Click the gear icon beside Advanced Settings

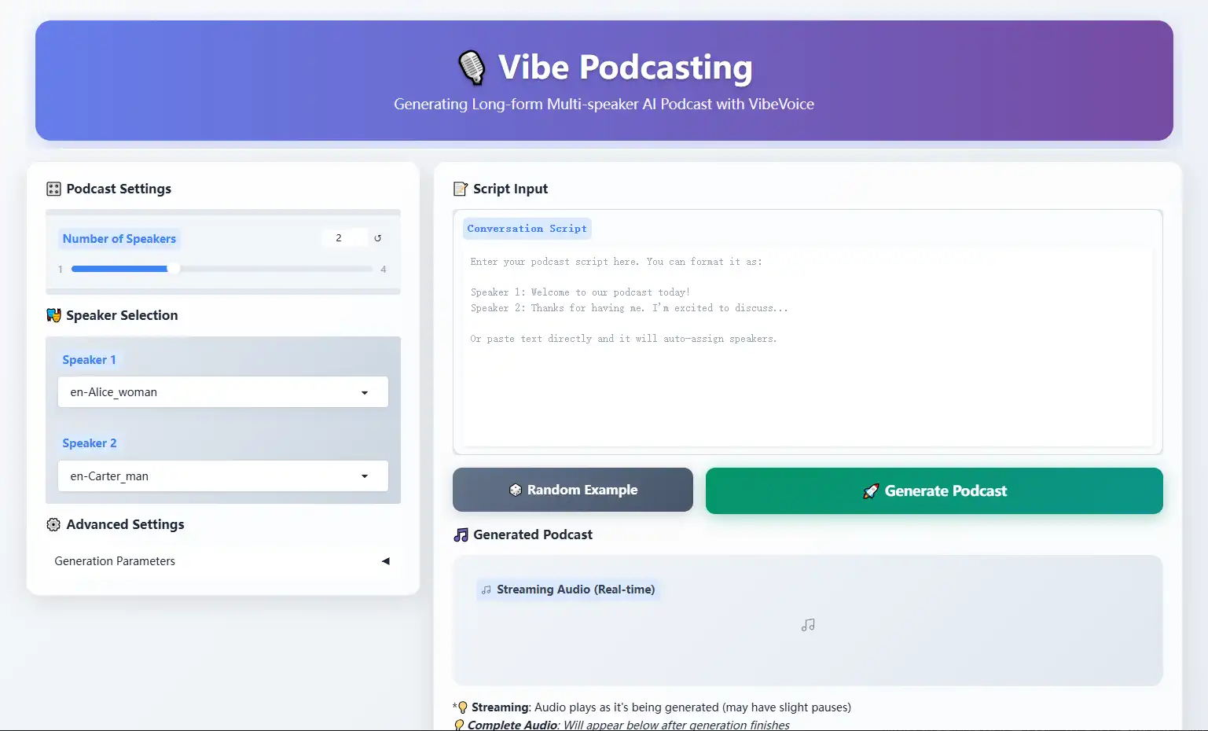pyautogui.click(x=53, y=524)
